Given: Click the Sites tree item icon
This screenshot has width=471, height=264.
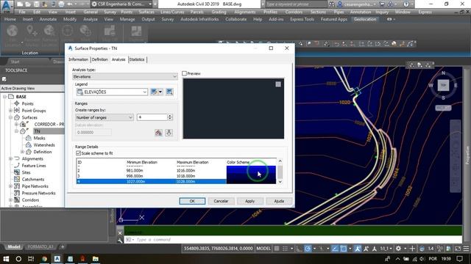Looking at the screenshot, I should 17,172.
